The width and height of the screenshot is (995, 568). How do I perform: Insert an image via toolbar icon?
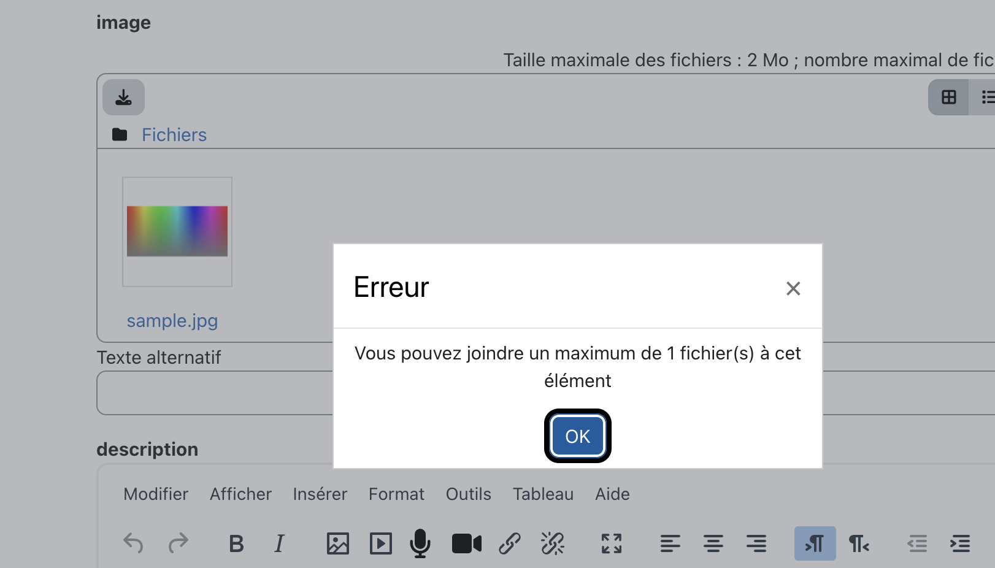[338, 543]
